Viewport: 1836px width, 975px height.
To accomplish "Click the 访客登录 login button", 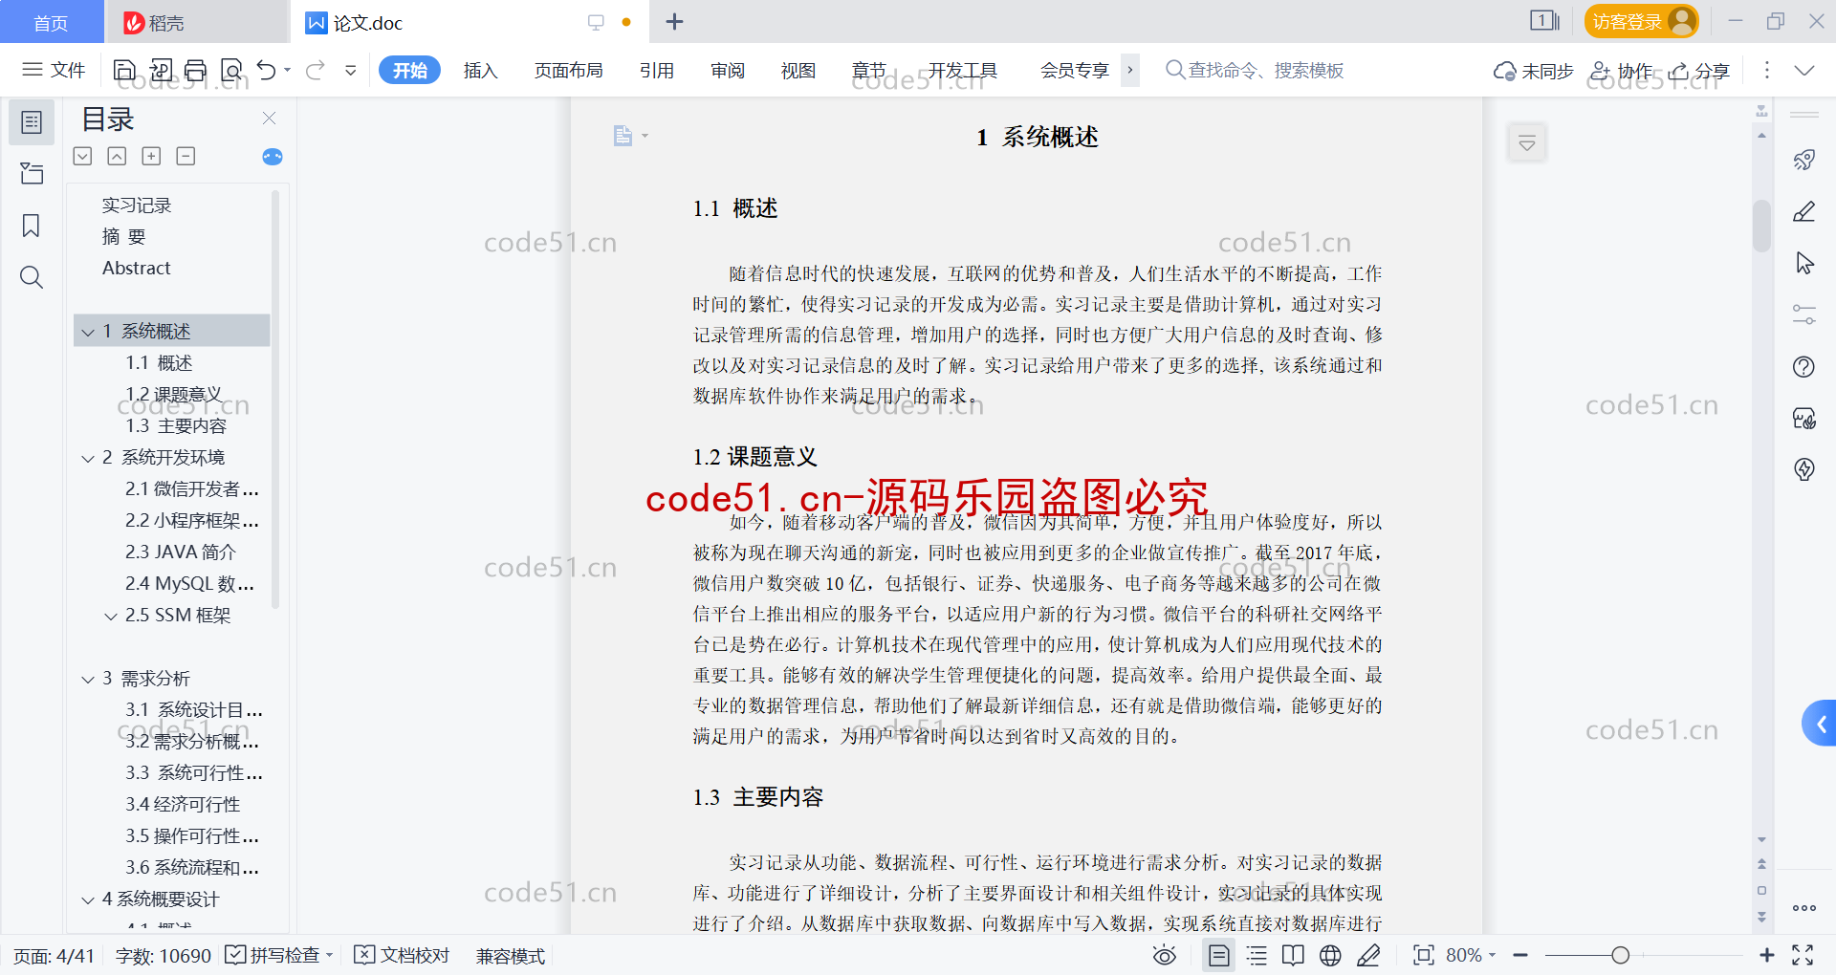I will (x=1641, y=21).
